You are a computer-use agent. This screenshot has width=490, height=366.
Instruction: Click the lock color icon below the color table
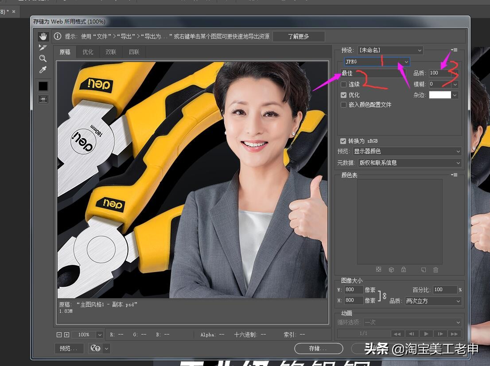tap(404, 269)
